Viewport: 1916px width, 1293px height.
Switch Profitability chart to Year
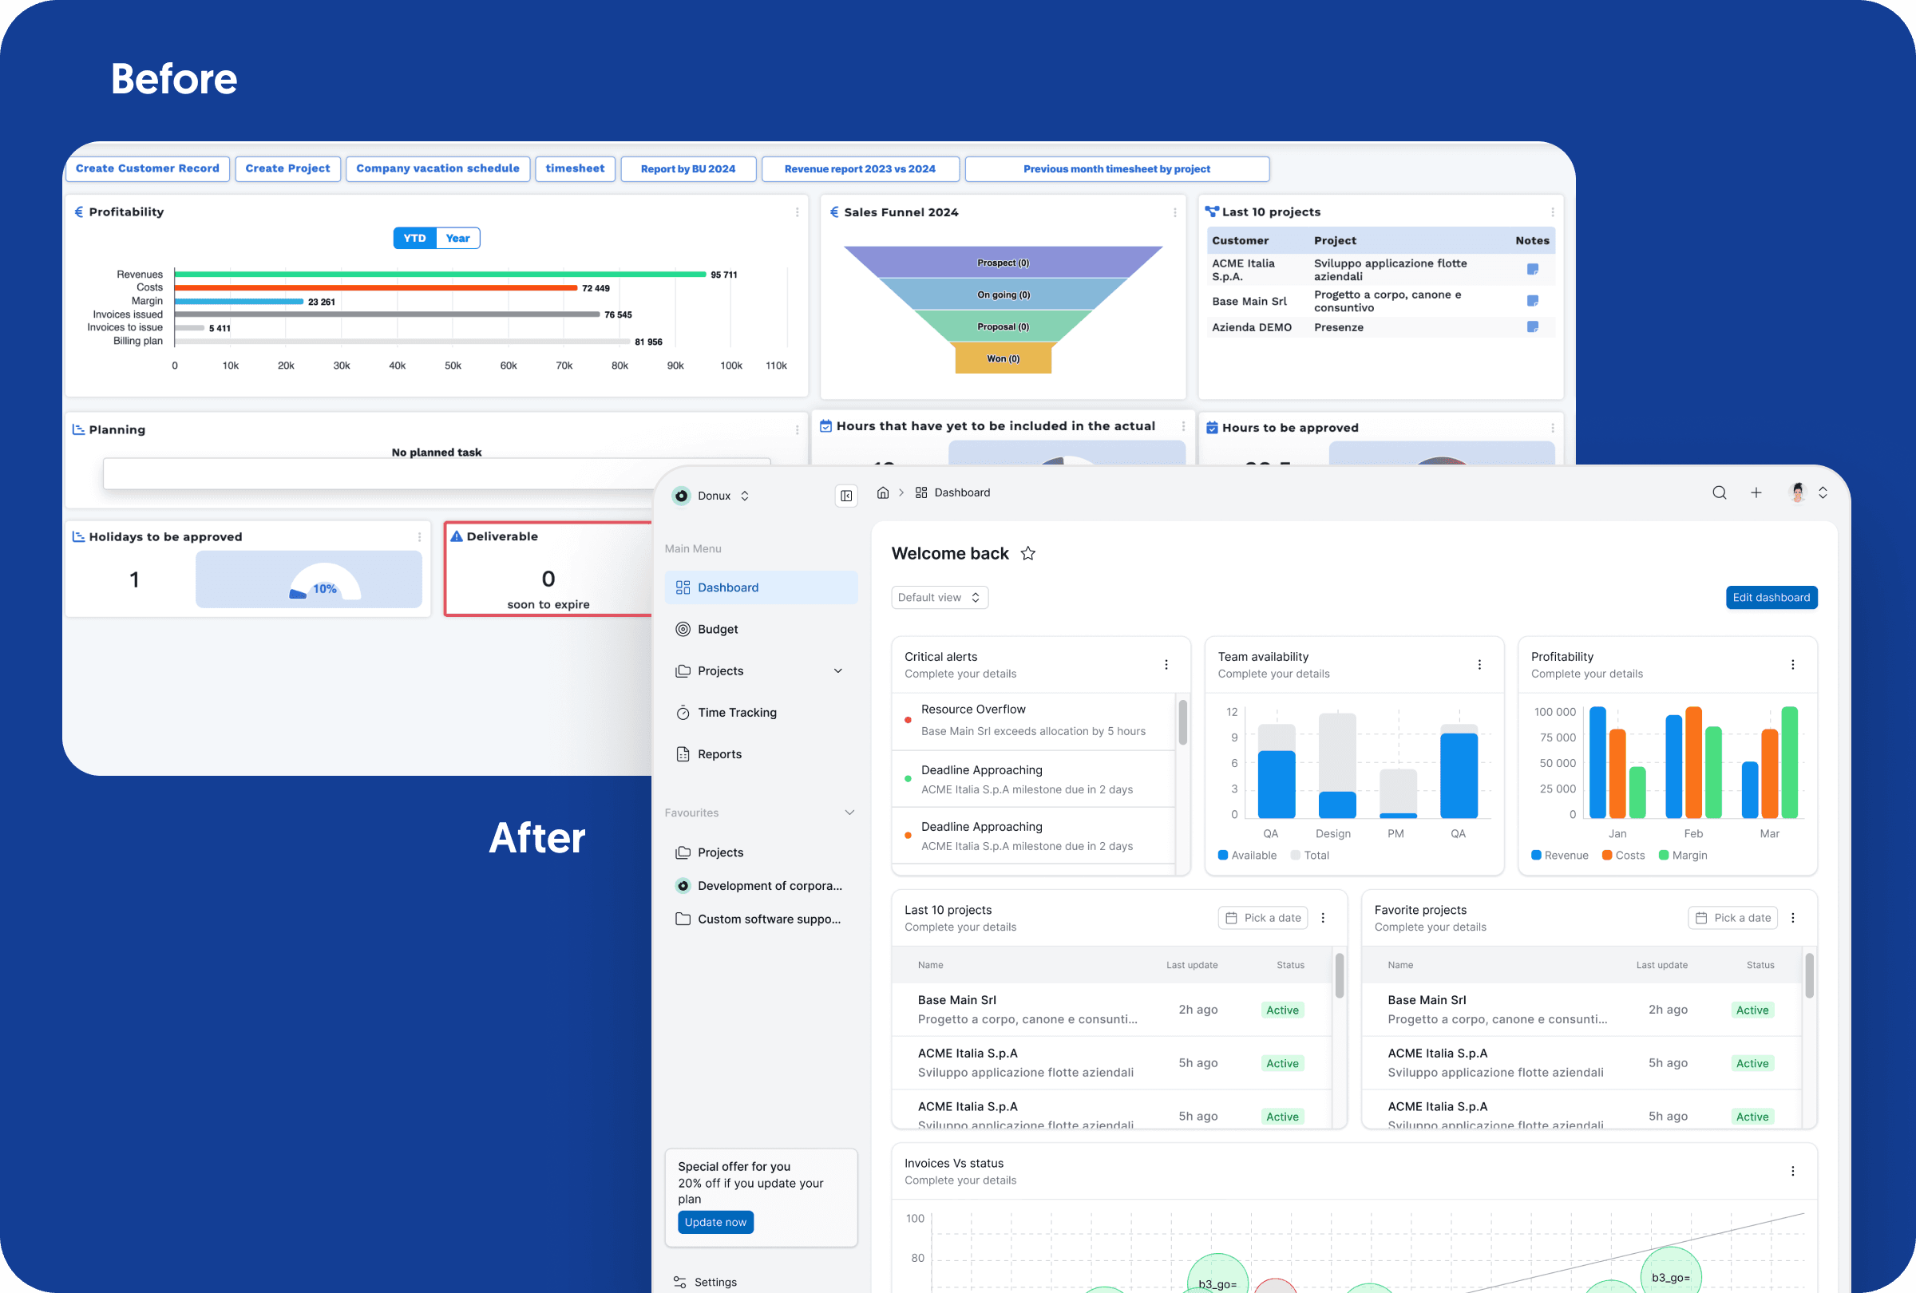(457, 238)
